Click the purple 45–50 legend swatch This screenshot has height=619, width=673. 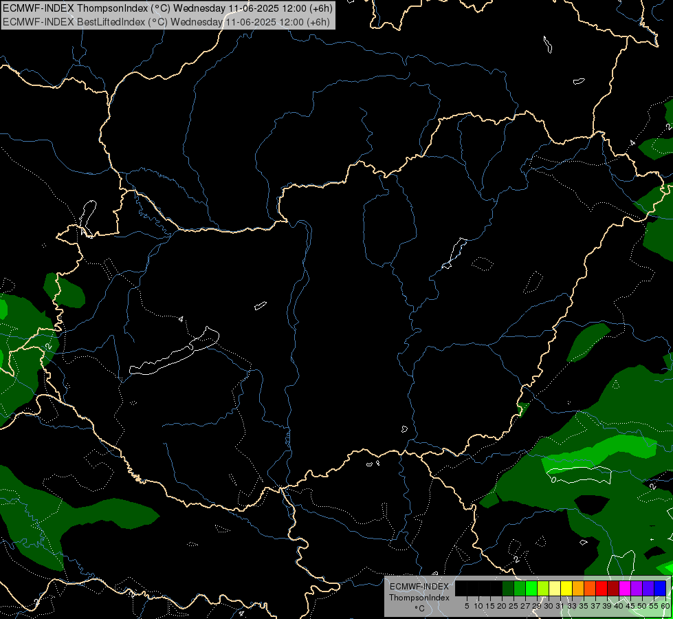pos(637,588)
